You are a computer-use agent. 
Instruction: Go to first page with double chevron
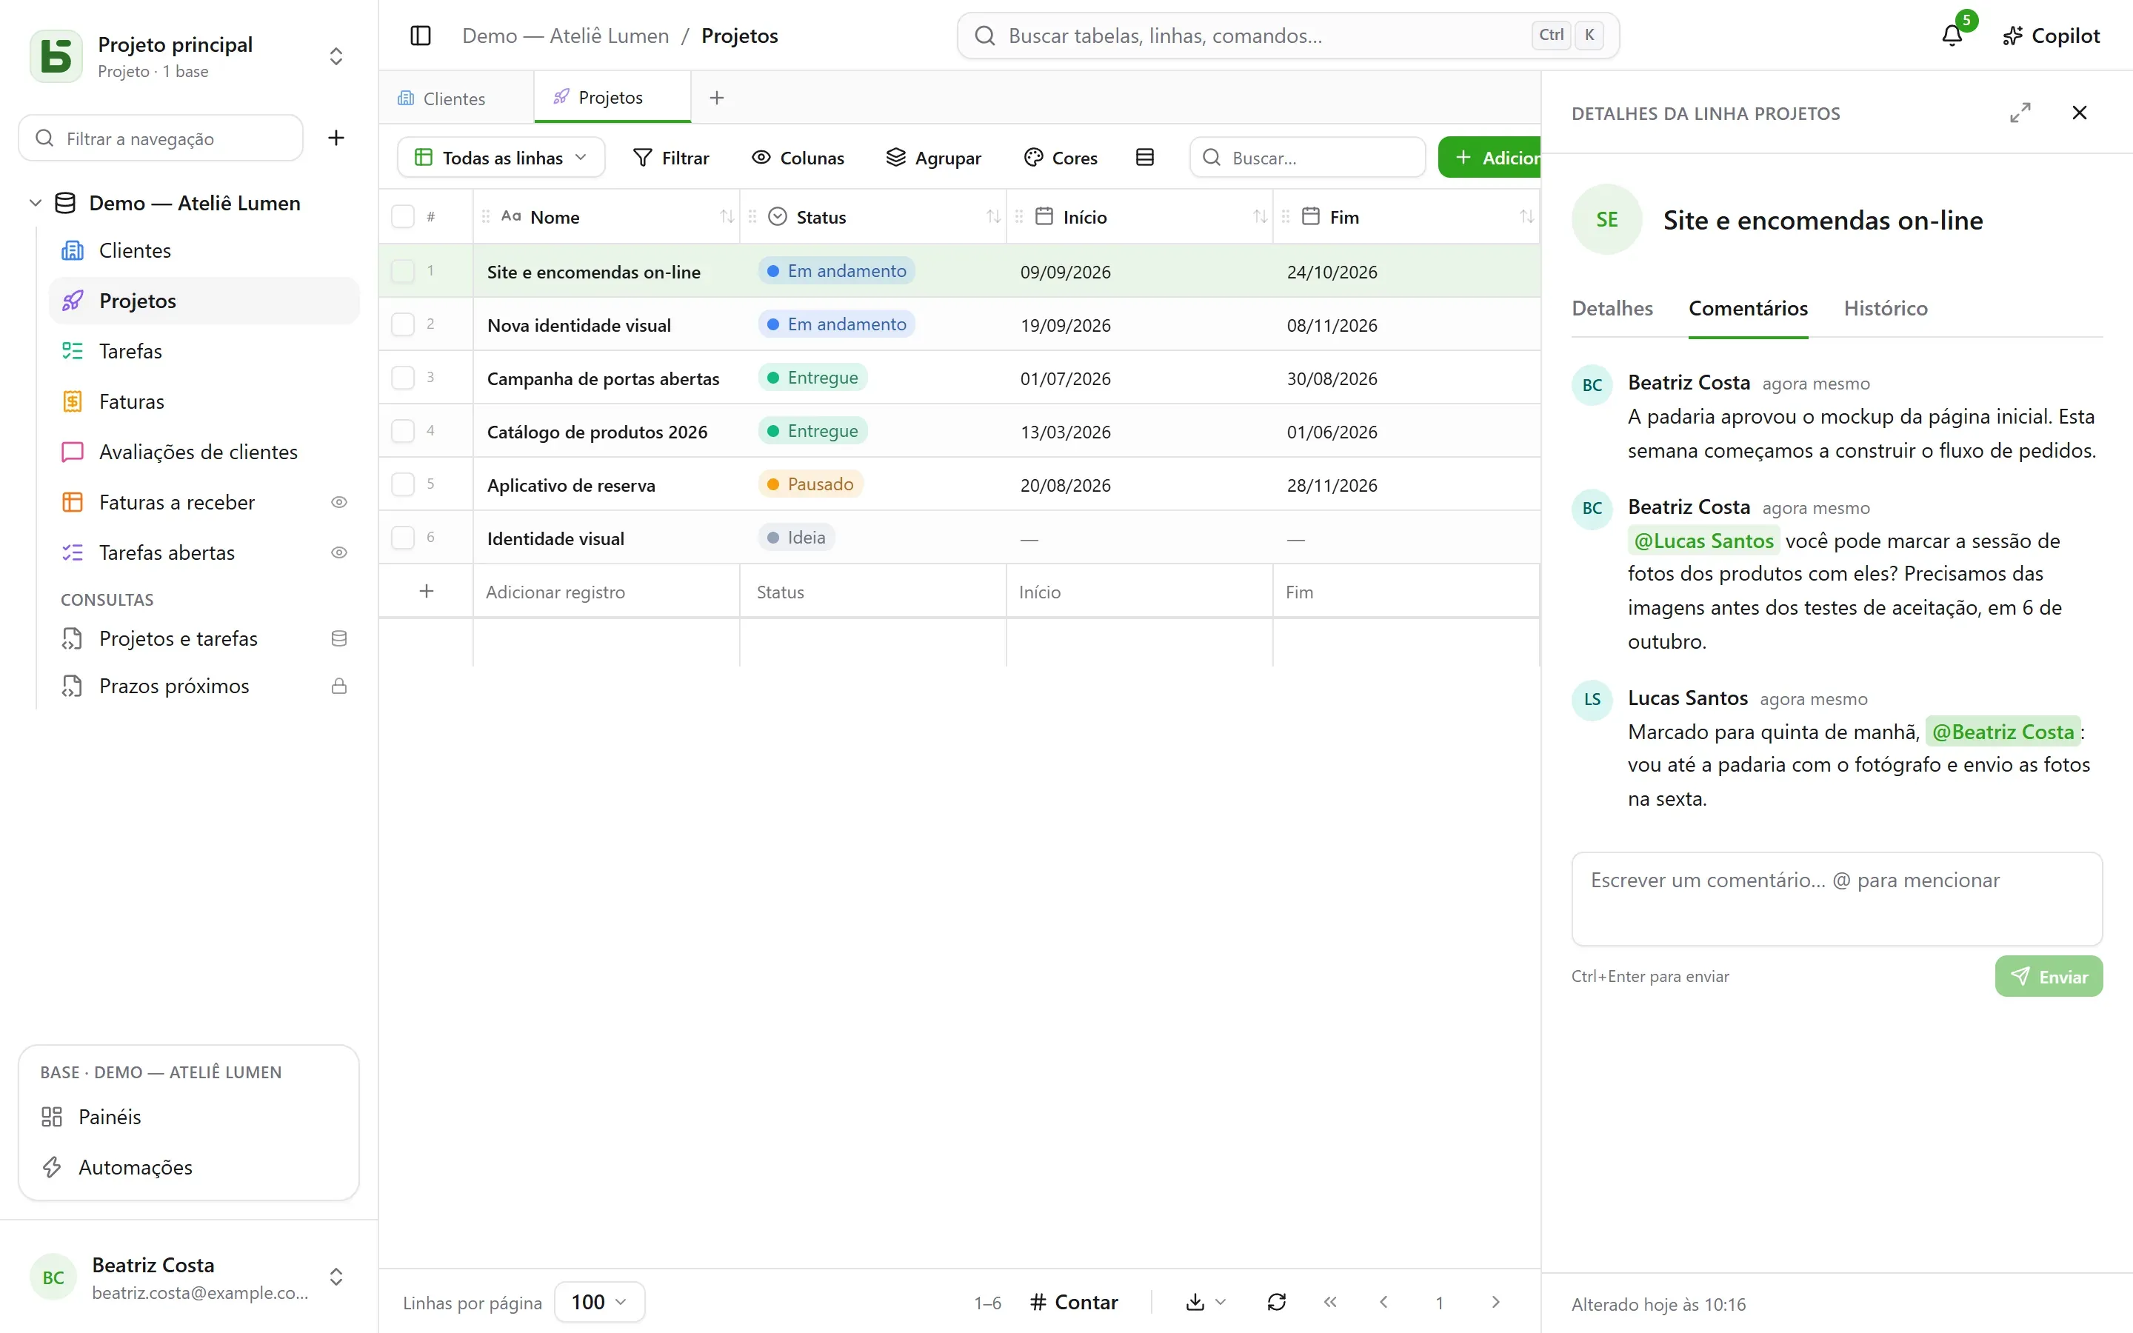(x=1330, y=1301)
